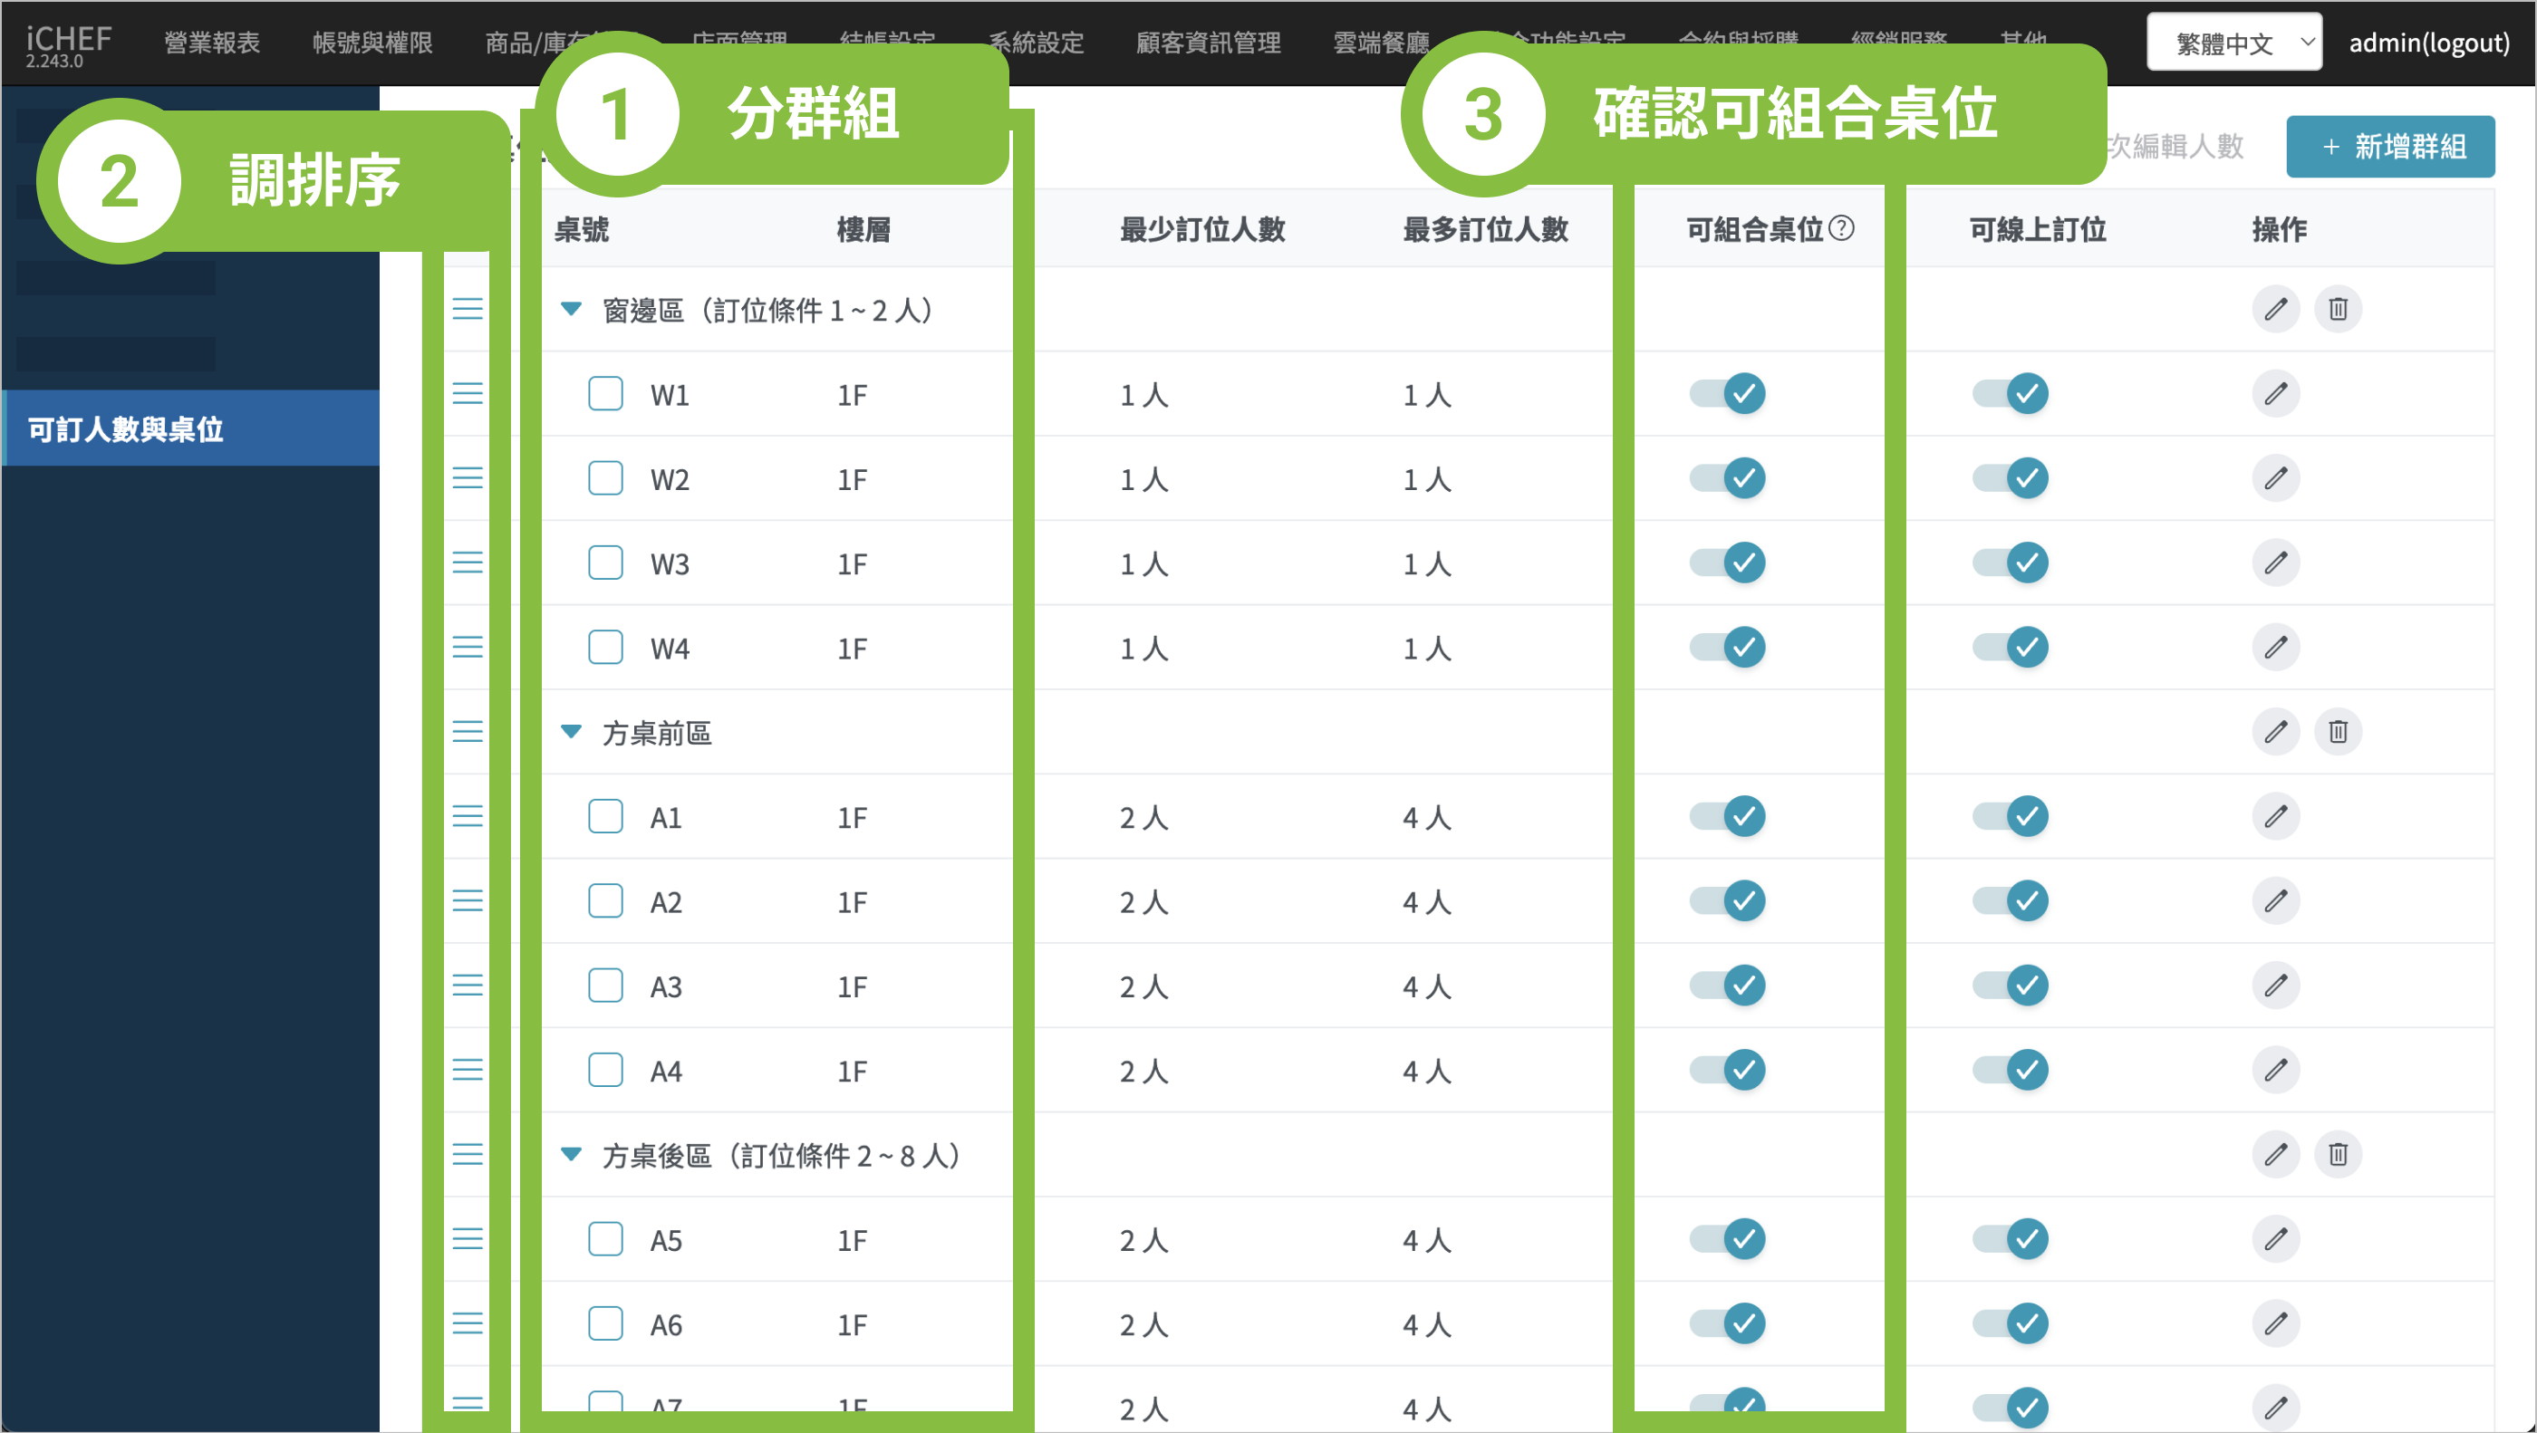
Task: Click the 新增群組 button
Action: point(2389,147)
